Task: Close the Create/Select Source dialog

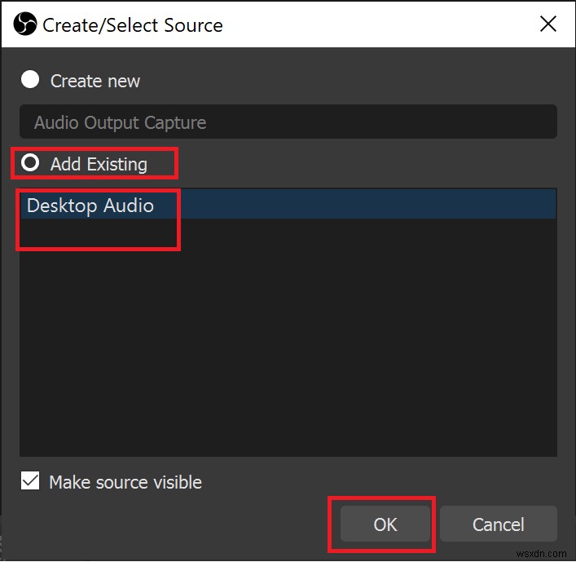Action: click(x=548, y=24)
